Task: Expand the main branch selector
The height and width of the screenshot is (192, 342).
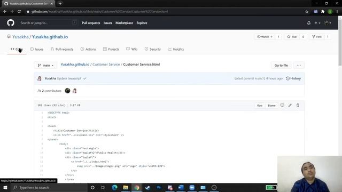Action: pyautogui.click(x=45, y=65)
